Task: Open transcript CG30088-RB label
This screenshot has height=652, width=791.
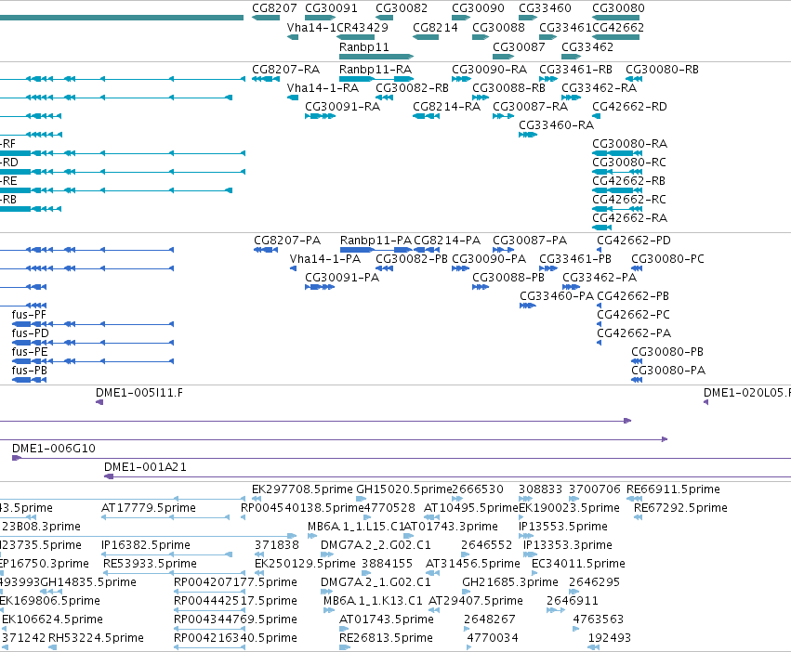Action: pyautogui.click(x=508, y=87)
